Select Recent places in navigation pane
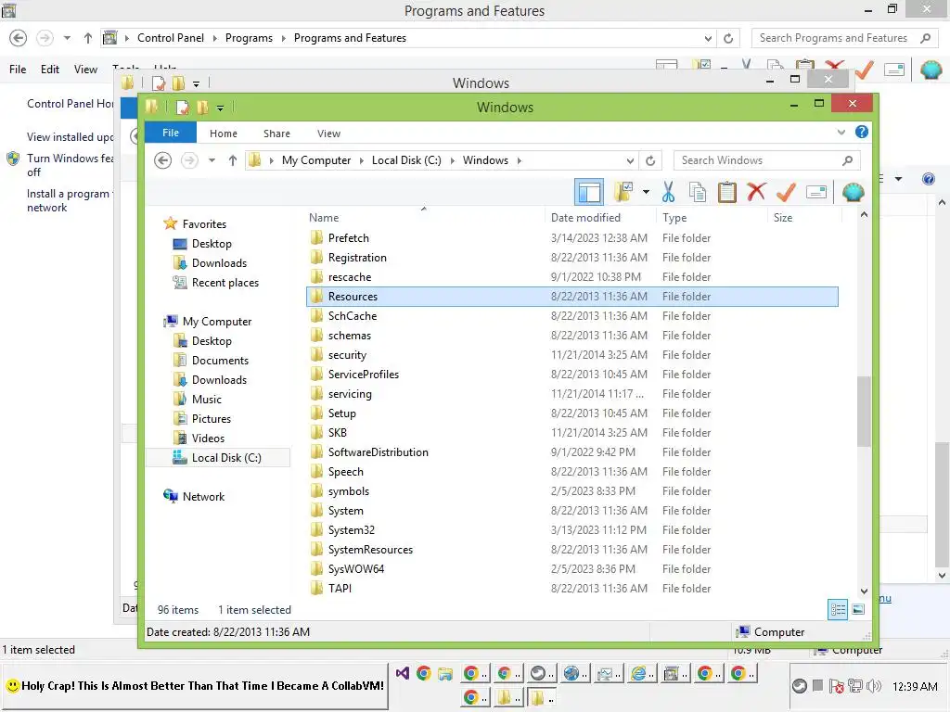The width and height of the screenshot is (950, 712). tap(225, 283)
